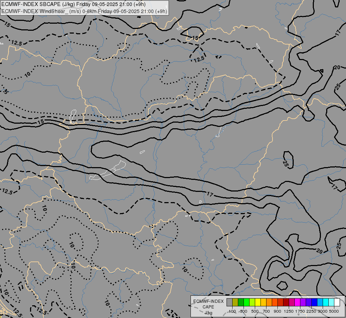
Task: Click the legend value 700
Action: [x=266, y=311]
